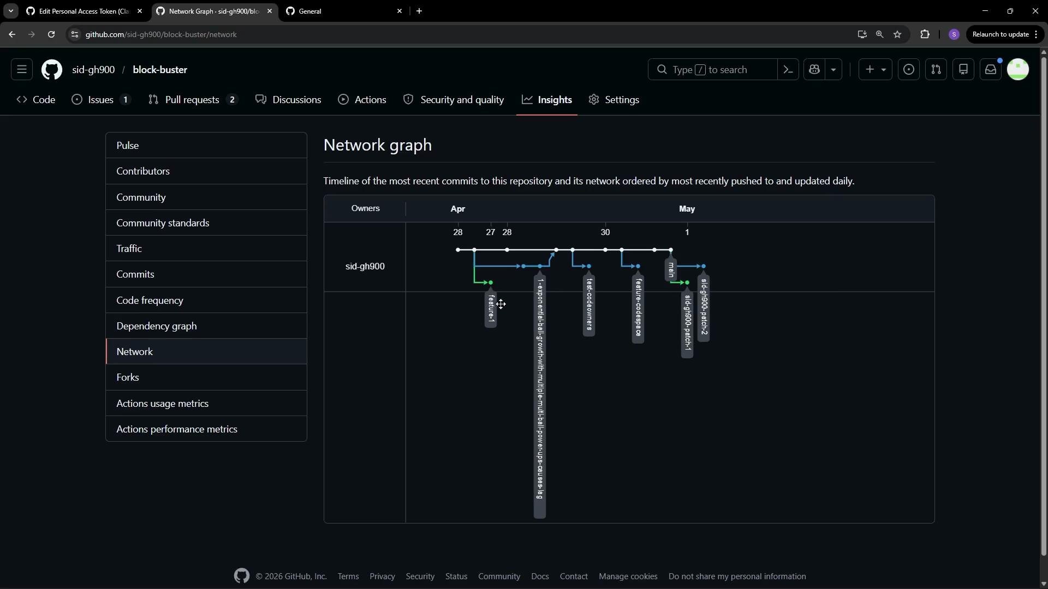
Task: Click the test-codeowners branch label
Action: [x=589, y=304]
